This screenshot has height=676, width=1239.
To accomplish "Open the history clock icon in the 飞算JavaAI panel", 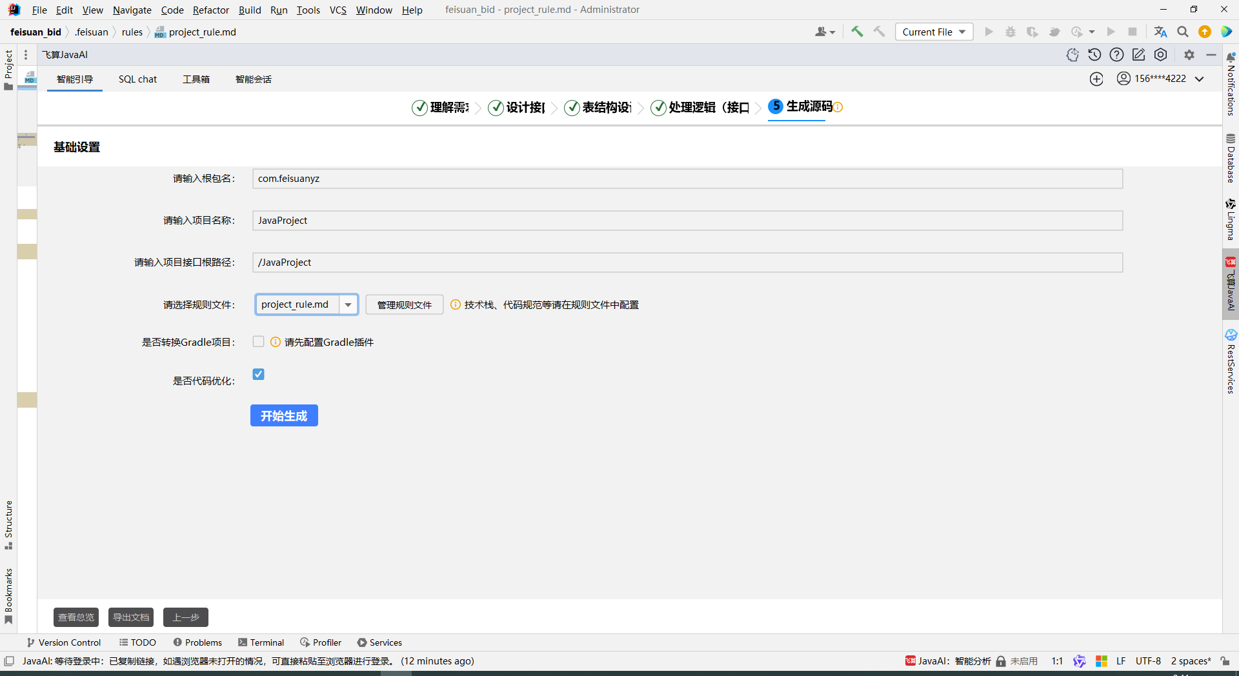I will click(1094, 55).
